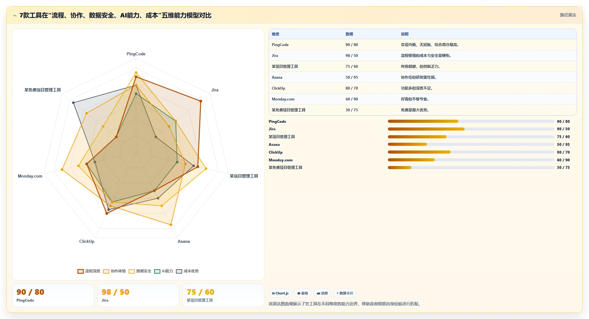Click the outermost data point on Jira axis
The image size is (589, 319).
click(201, 101)
